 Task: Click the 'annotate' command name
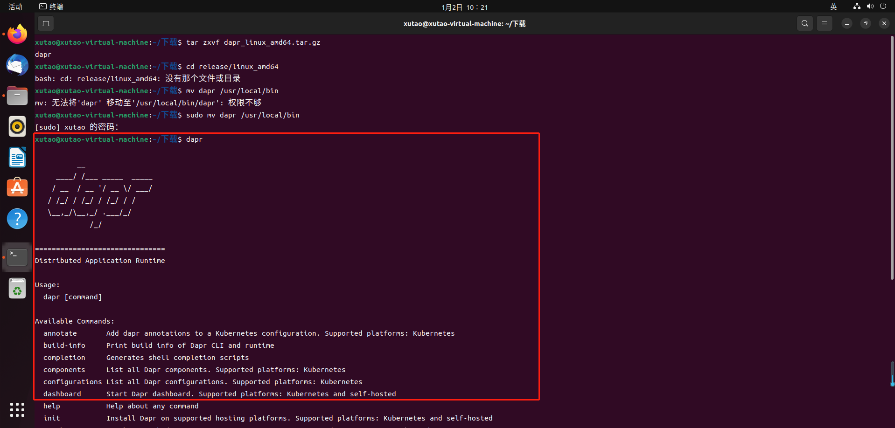[x=60, y=333]
